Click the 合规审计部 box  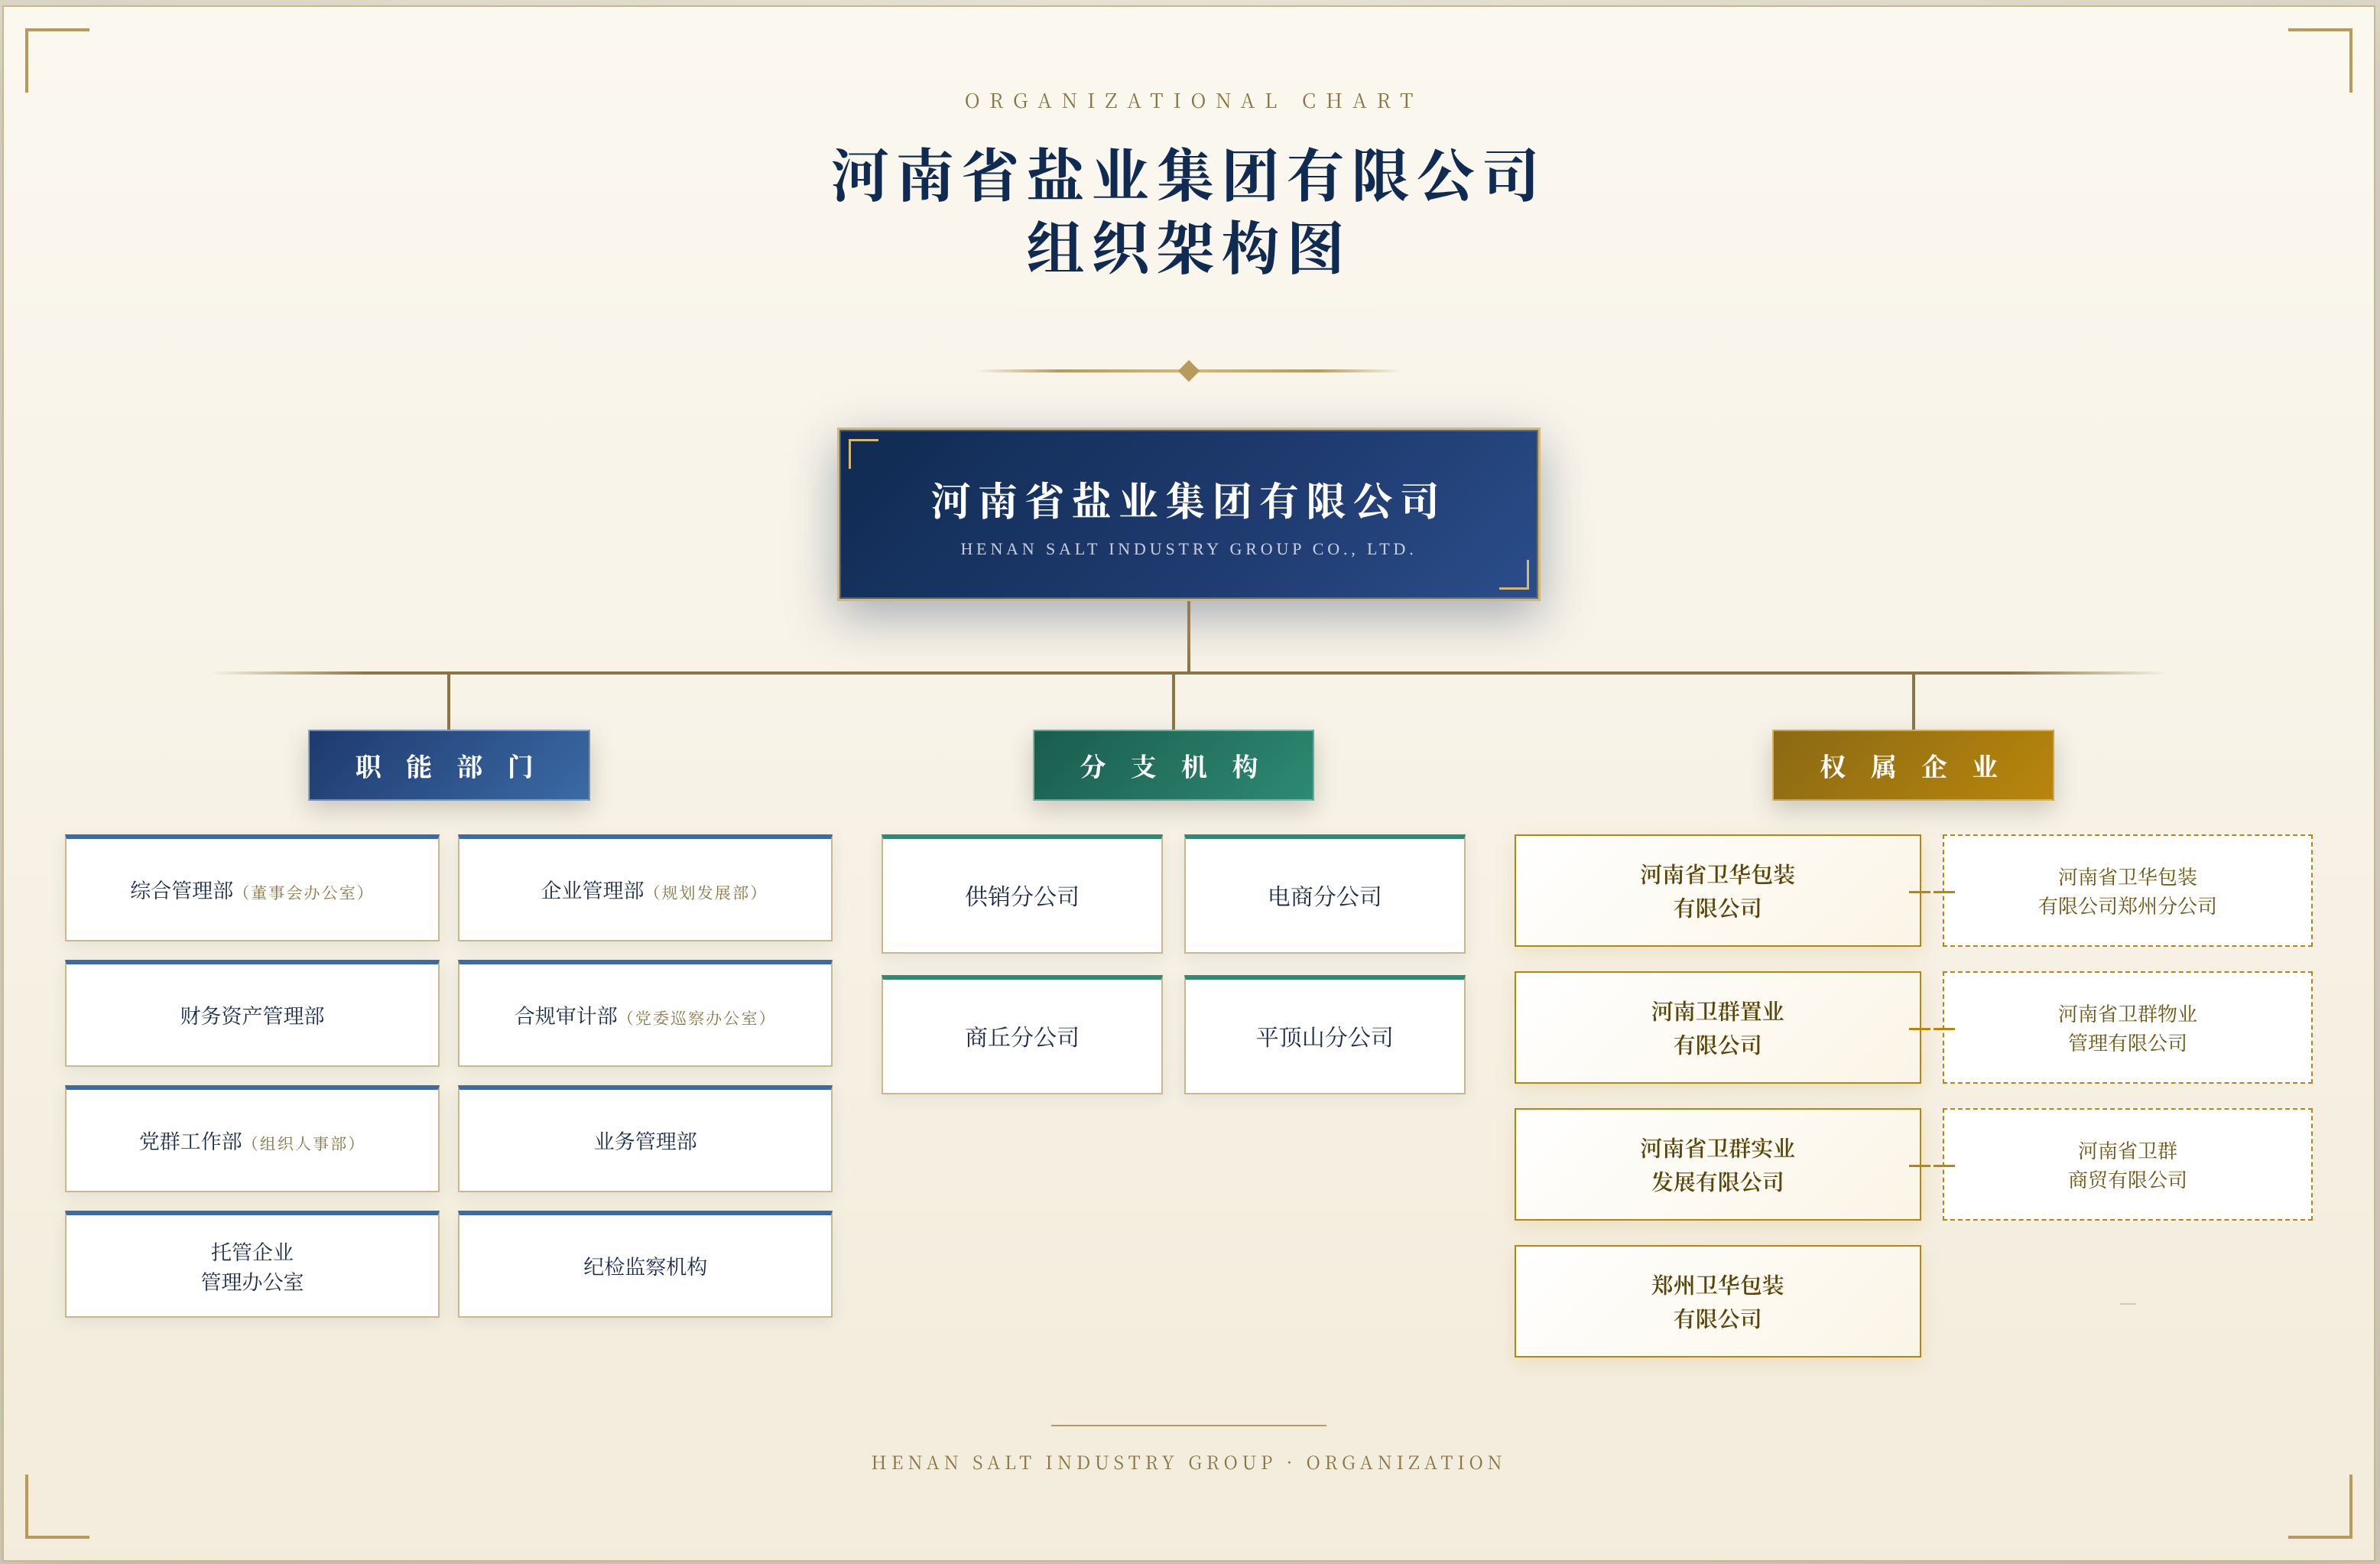point(645,1013)
